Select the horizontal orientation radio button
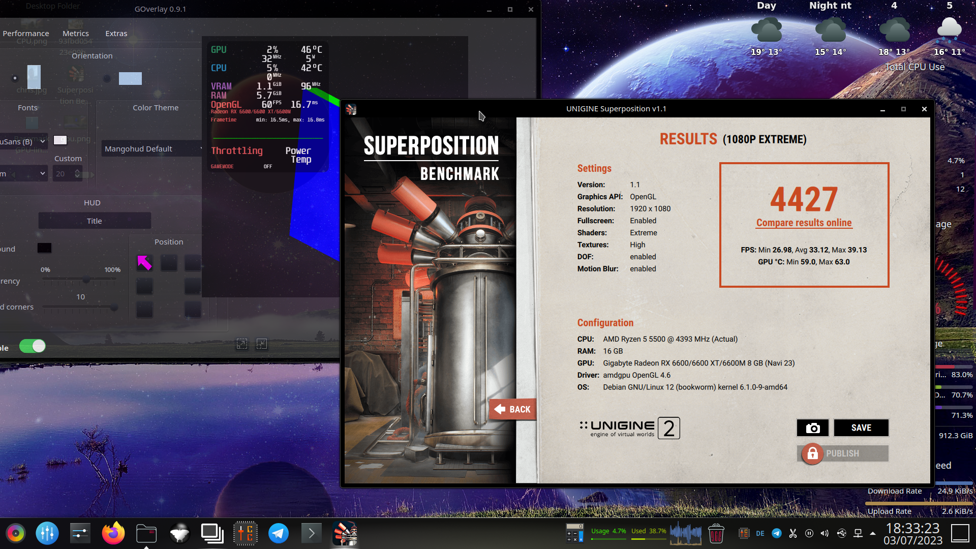This screenshot has width=976, height=549. (107, 79)
